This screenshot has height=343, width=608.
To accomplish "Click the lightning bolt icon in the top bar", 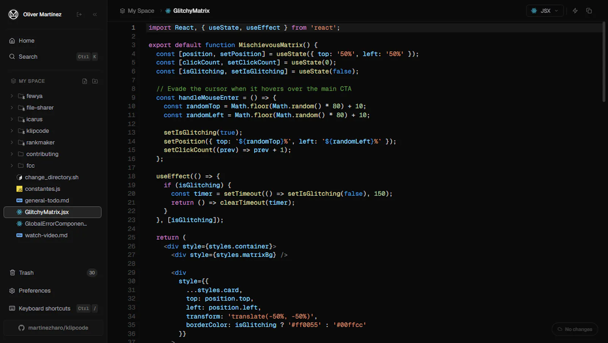I will [575, 11].
